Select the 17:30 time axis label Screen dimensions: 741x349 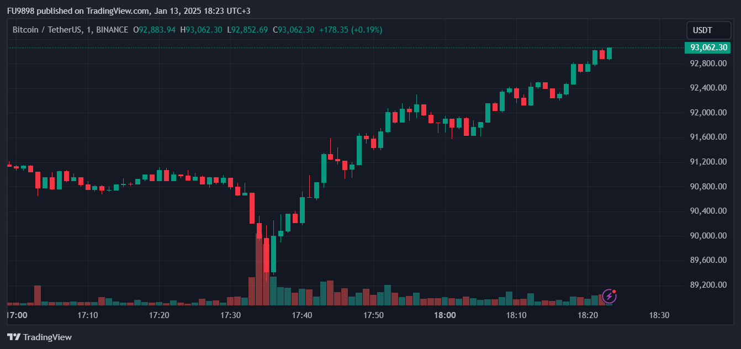[230, 315]
